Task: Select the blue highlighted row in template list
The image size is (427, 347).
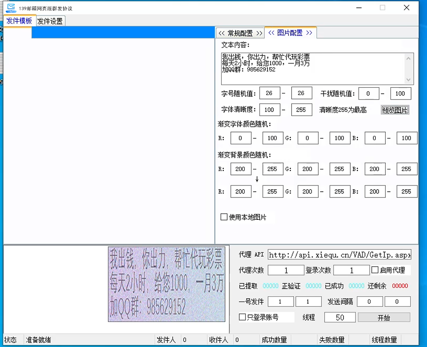Action: point(123,33)
